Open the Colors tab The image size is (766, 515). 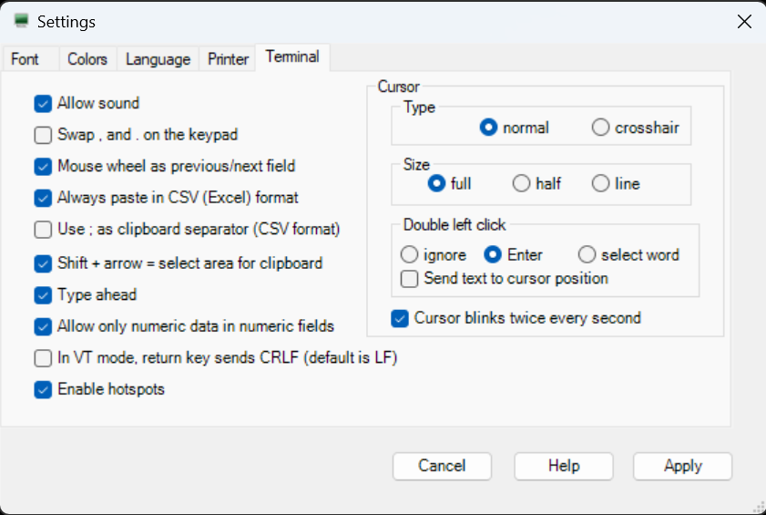pos(87,59)
